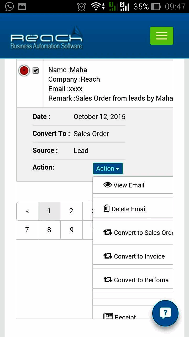Collapse the row with the red minus button
189x337 pixels.
pyautogui.click(x=24, y=71)
